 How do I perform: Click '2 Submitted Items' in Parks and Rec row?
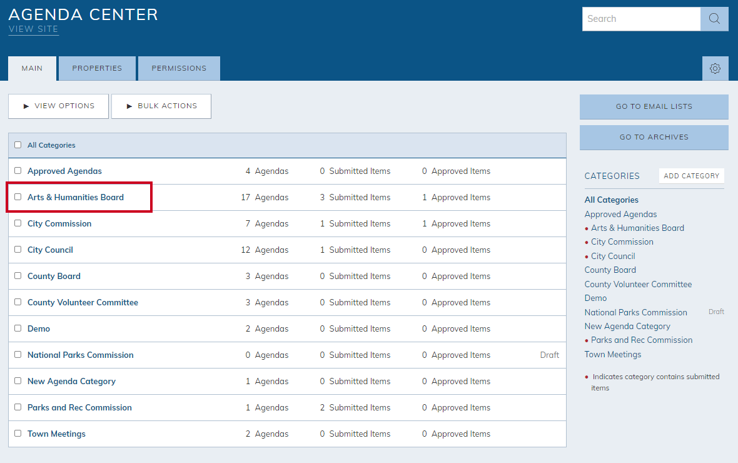point(355,407)
